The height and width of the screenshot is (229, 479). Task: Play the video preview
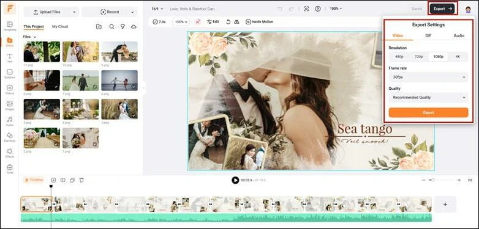coord(235,180)
